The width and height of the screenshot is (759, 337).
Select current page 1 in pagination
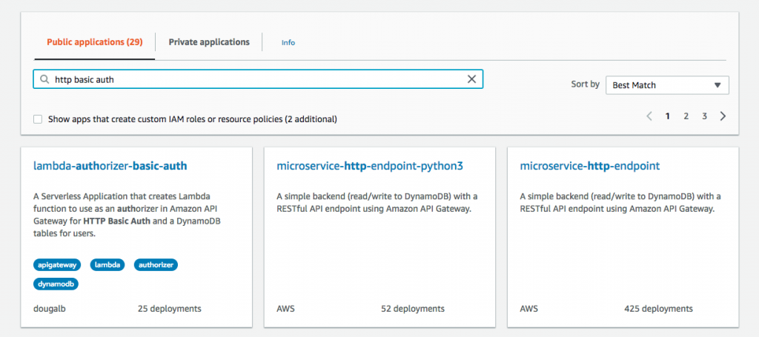click(x=668, y=116)
